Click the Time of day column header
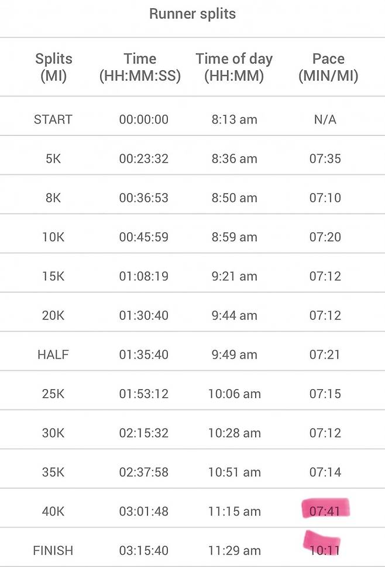The width and height of the screenshot is (385, 567). click(234, 67)
